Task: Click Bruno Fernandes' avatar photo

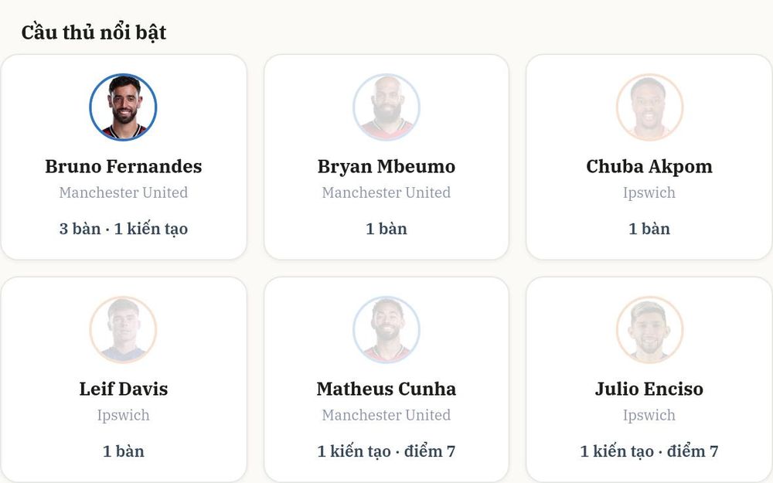Action: (x=123, y=107)
